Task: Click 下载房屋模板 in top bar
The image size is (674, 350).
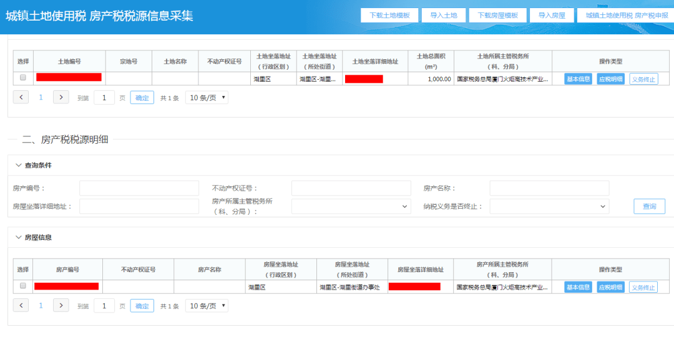Action: click(497, 16)
